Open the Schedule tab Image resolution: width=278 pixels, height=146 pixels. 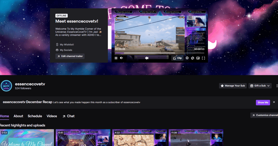click(35, 116)
